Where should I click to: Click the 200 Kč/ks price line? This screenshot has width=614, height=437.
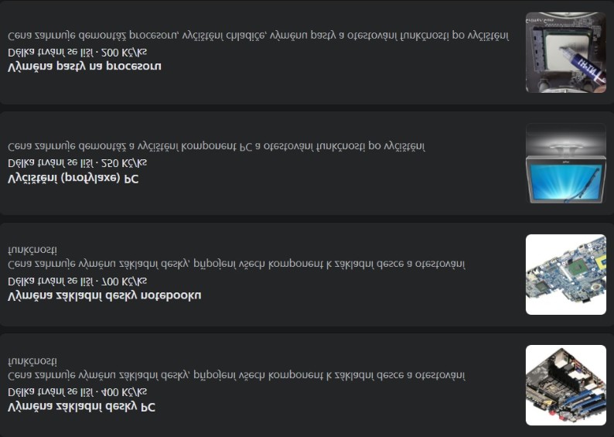click(77, 52)
